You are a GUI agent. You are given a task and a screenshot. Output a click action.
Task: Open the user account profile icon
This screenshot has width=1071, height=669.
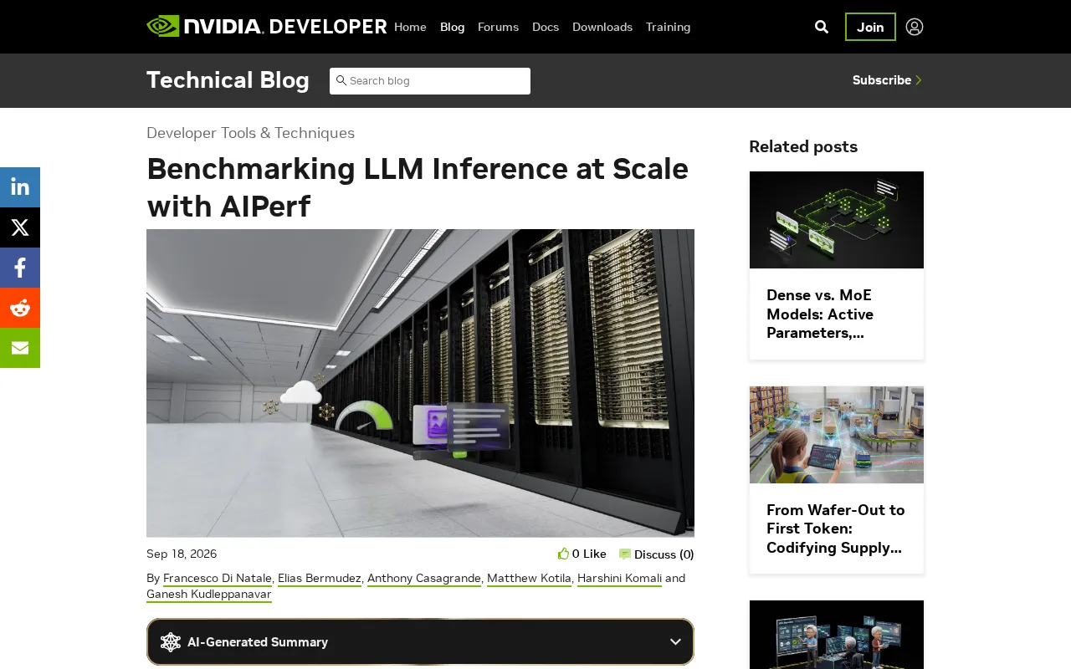(x=915, y=27)
